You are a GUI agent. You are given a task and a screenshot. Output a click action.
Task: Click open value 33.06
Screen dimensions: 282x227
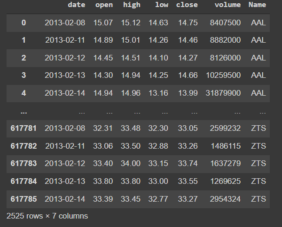(x=103, y=146)
